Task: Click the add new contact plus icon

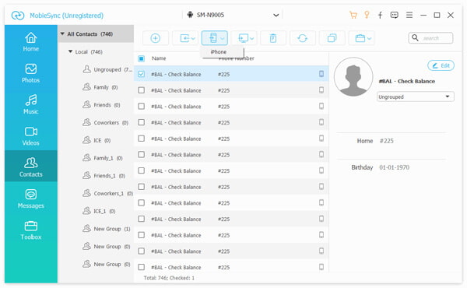Action: [x=155, y=38]
